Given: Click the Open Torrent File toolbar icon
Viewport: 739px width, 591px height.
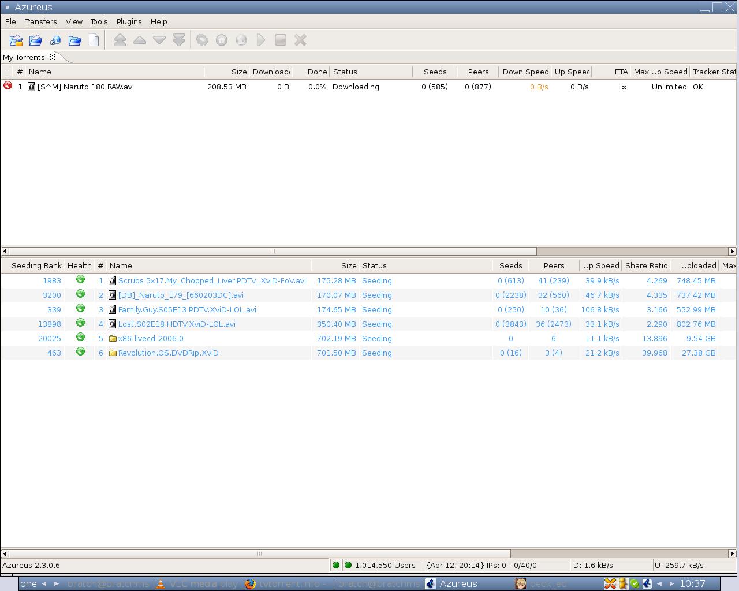Looking at the screenshot, I should (x=16, y=40).
